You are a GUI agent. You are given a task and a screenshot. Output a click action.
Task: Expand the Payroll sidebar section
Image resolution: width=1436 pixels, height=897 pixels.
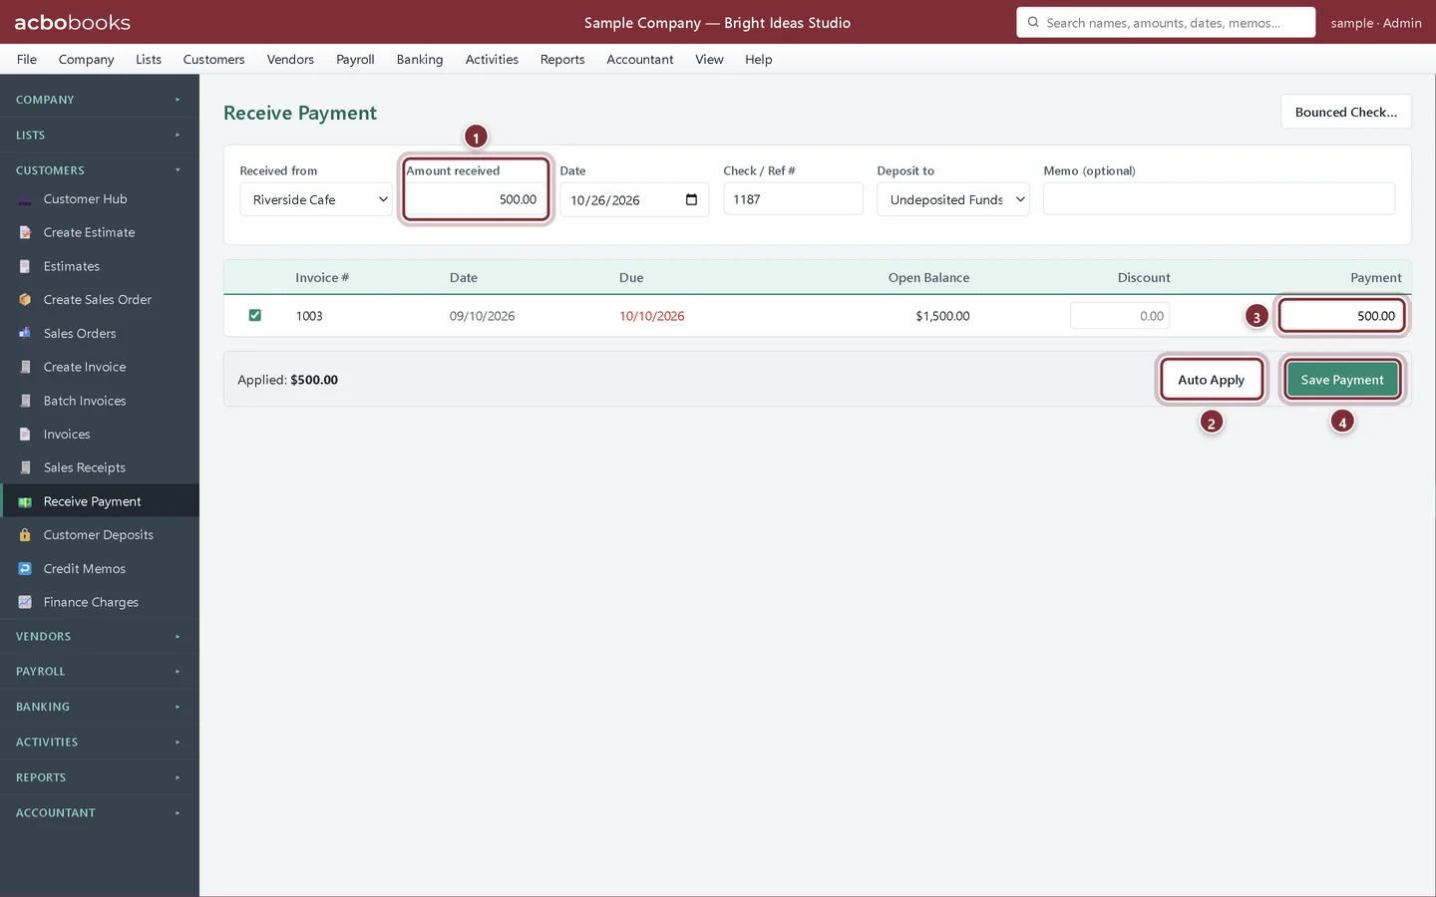tap(100, 672)
